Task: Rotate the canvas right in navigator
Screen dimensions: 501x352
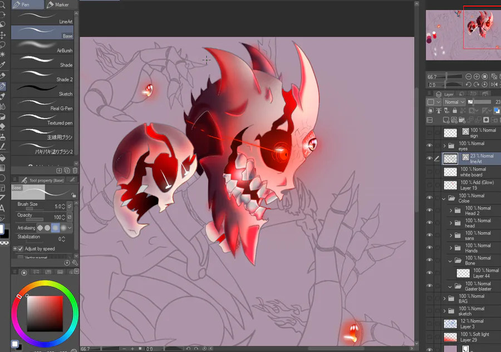Action: 477,85
